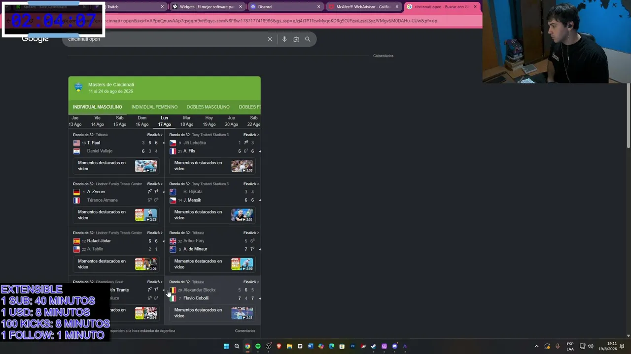Switch to the Widgets browser tab
The height and width of the screenshot is (354, 631).
[207, 7]
